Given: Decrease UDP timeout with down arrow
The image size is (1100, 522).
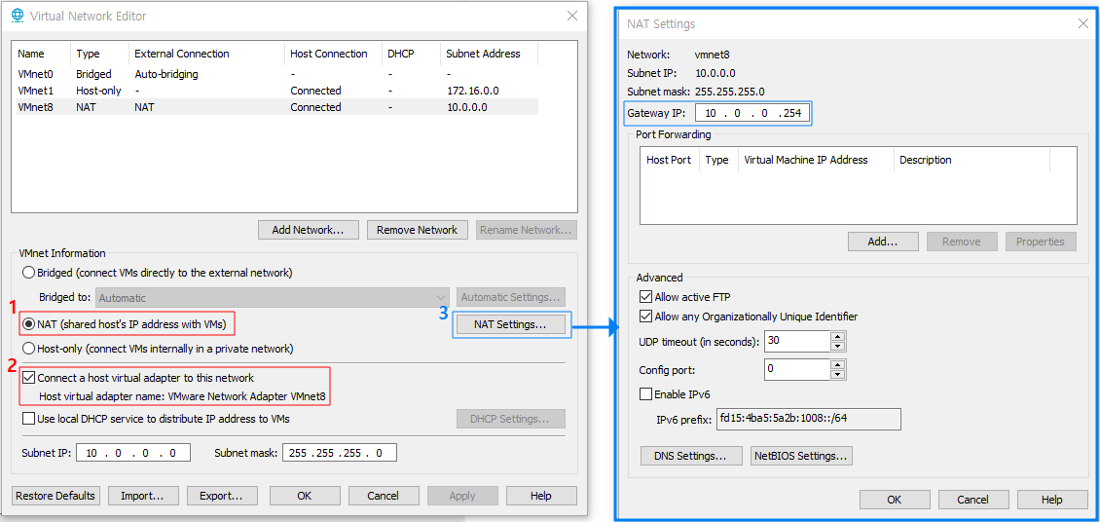Looking at the screenshot, I should pos(837,347).
